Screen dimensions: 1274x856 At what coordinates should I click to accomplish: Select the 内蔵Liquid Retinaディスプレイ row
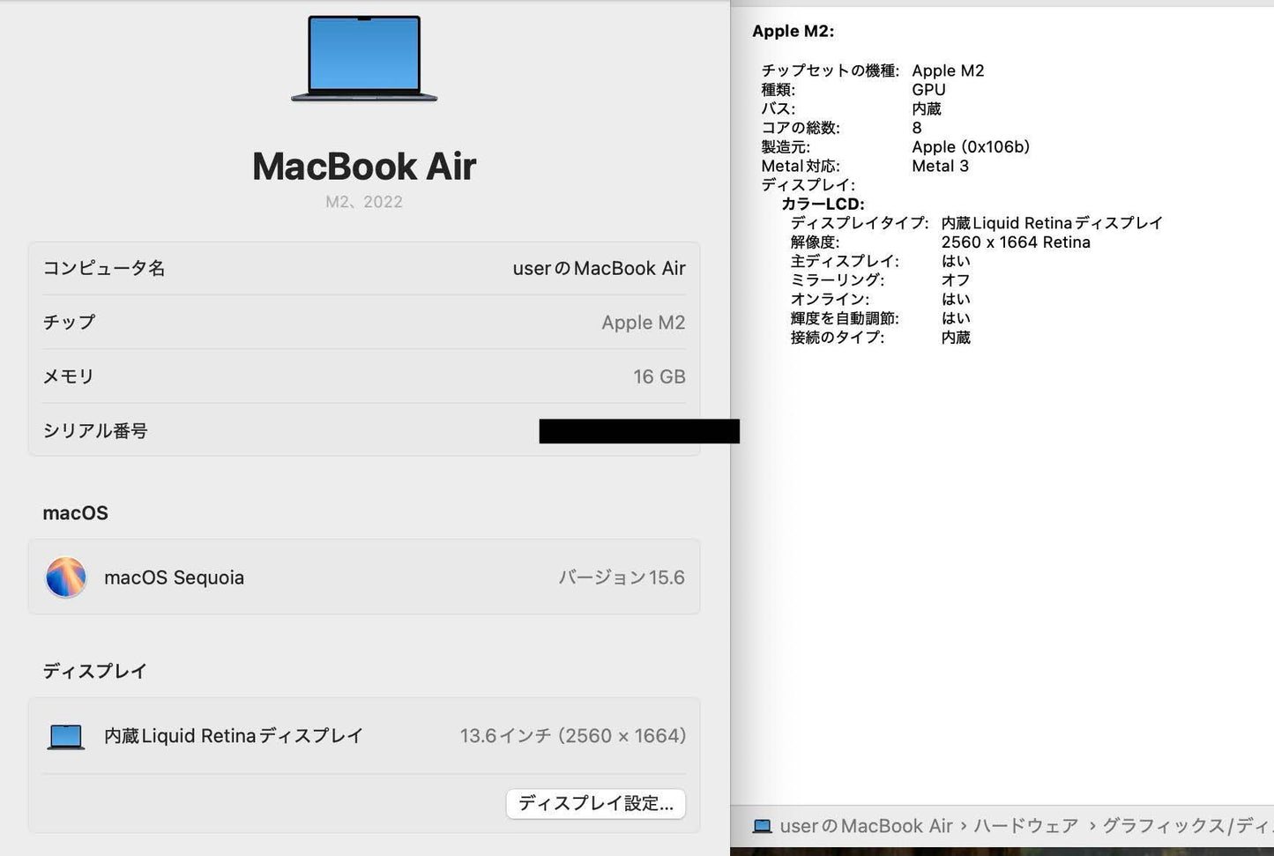coord(233,734)
